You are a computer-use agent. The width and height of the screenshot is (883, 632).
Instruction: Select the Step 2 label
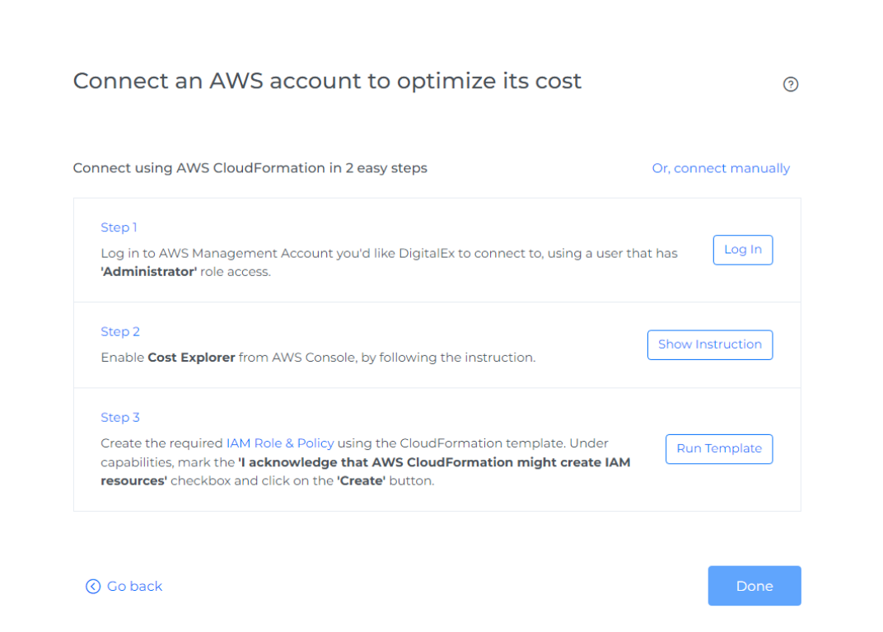[x=120, y=331]
